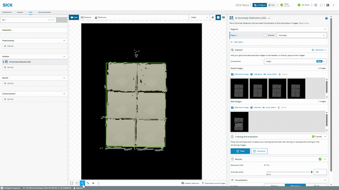This screenshot has width=339, height=190.
Task: Open the Documentation tab
Action: [x=44, y=12]
